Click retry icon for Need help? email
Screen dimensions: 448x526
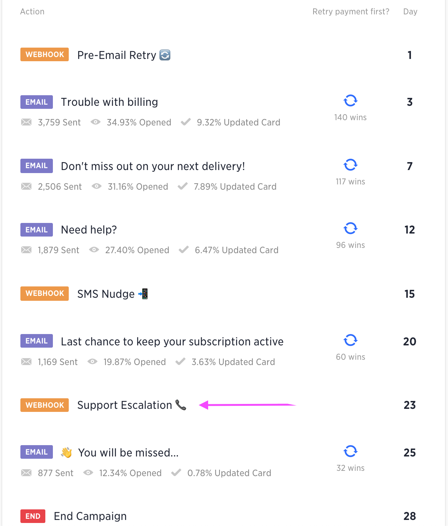point(351,228)
